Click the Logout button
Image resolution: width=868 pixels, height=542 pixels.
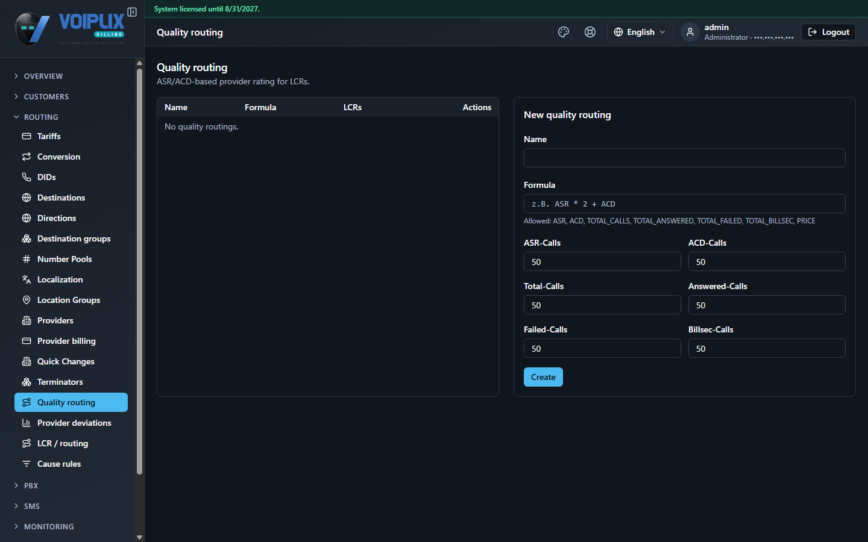(828, 32)
